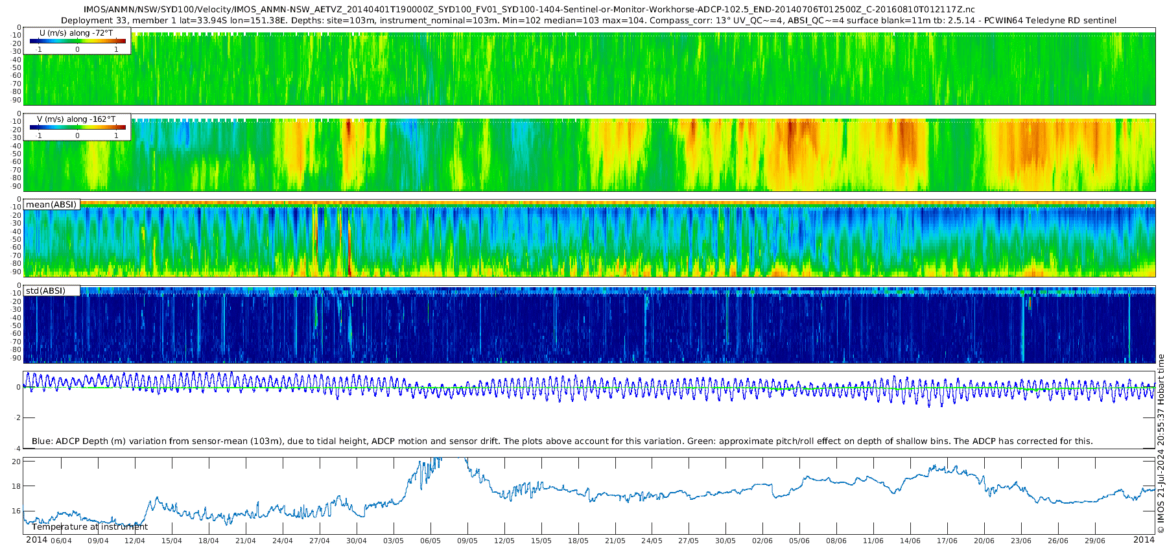Image resolution: width=1167 pixels, height=551 pixels.
Task: Click the 2014 year label at left of axis
Action: [36, 540]
